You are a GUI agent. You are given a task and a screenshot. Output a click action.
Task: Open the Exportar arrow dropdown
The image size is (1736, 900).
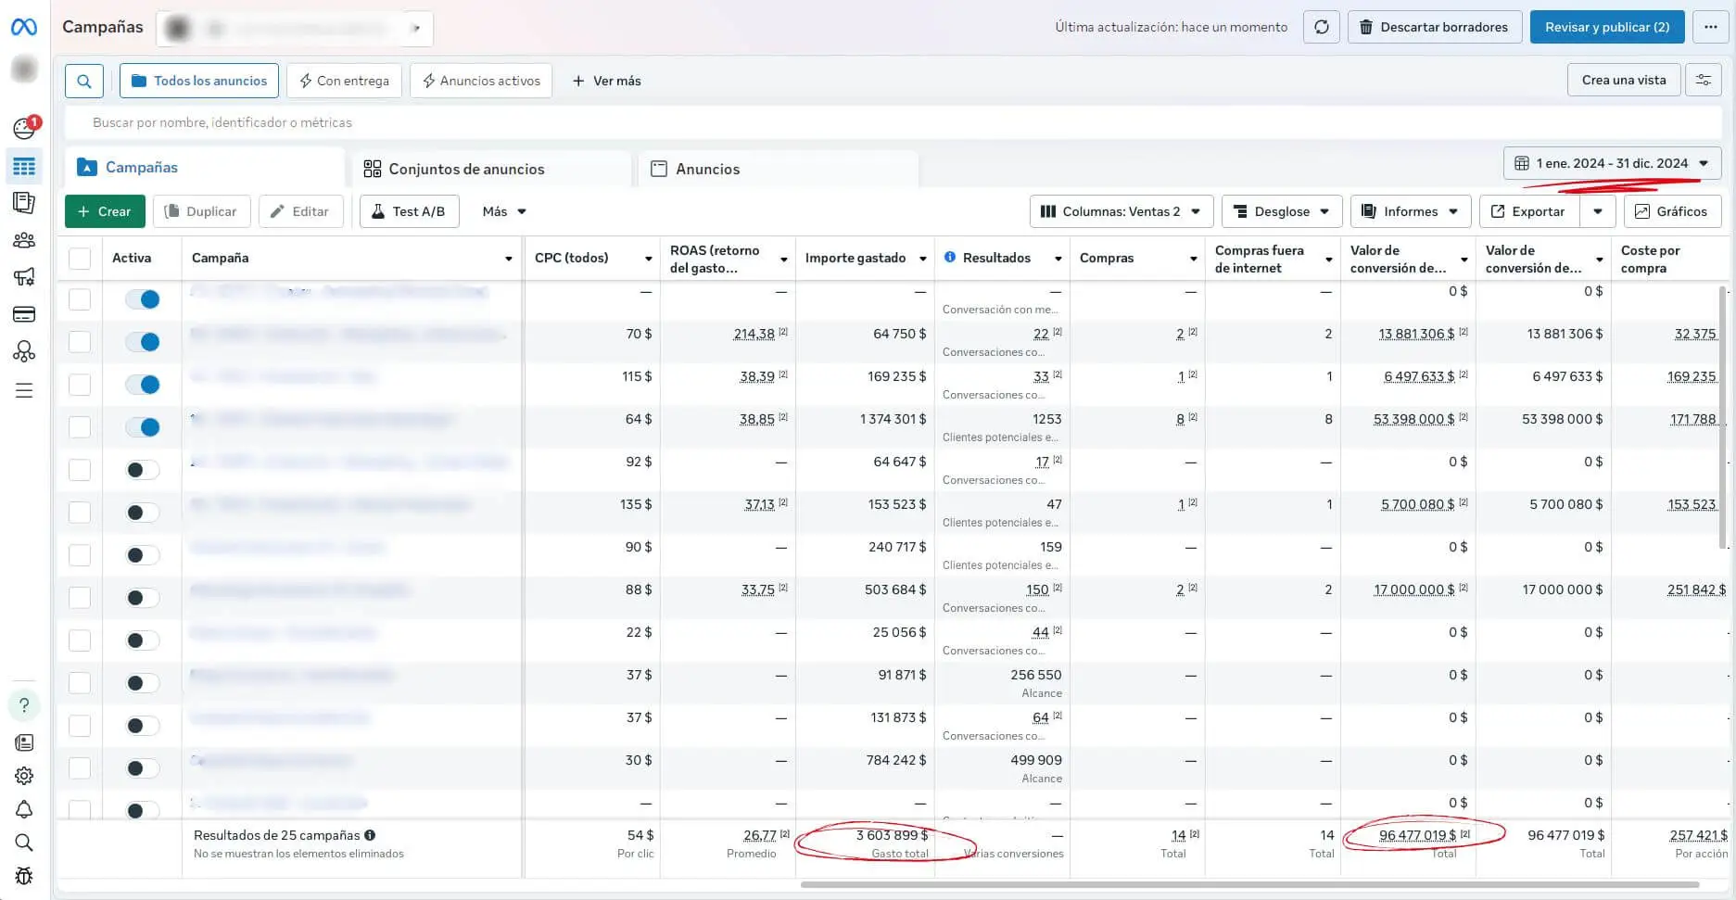click(x=1598, y=211)
